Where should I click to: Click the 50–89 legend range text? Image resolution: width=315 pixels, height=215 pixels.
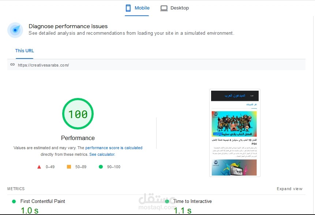pyautogui.click(x=81, y=167)
